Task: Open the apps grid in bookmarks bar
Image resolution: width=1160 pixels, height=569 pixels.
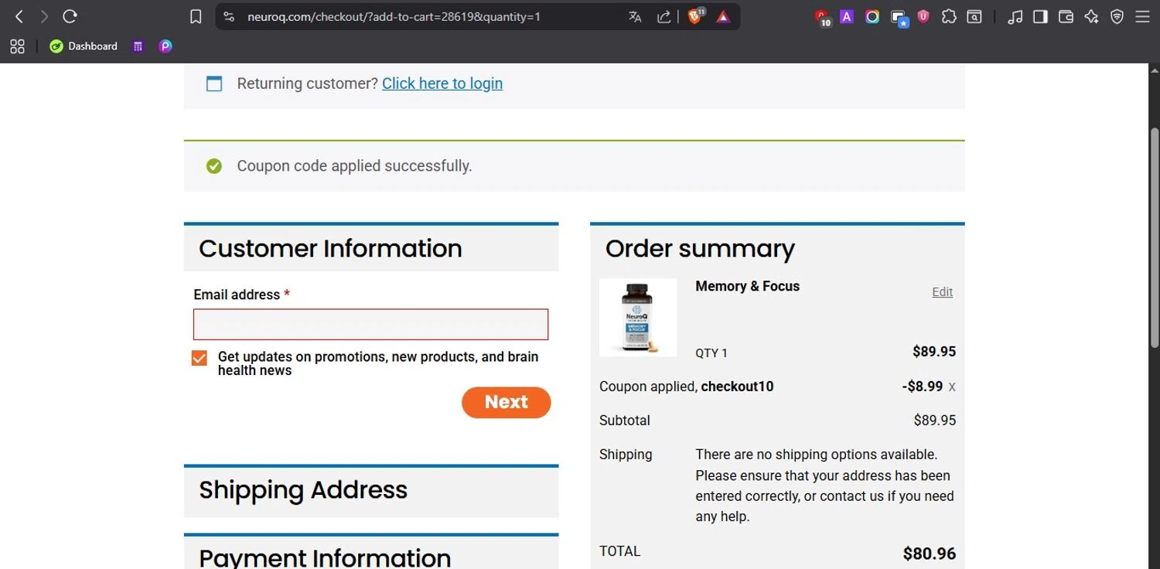Action: point(17,46)
